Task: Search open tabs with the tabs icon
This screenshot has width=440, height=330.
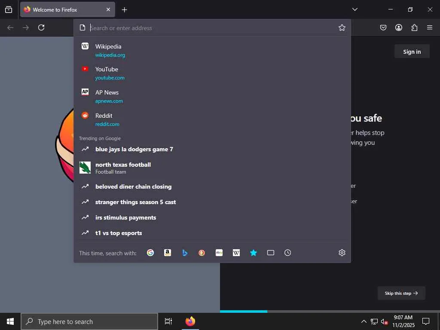Action: coord(271,253)
